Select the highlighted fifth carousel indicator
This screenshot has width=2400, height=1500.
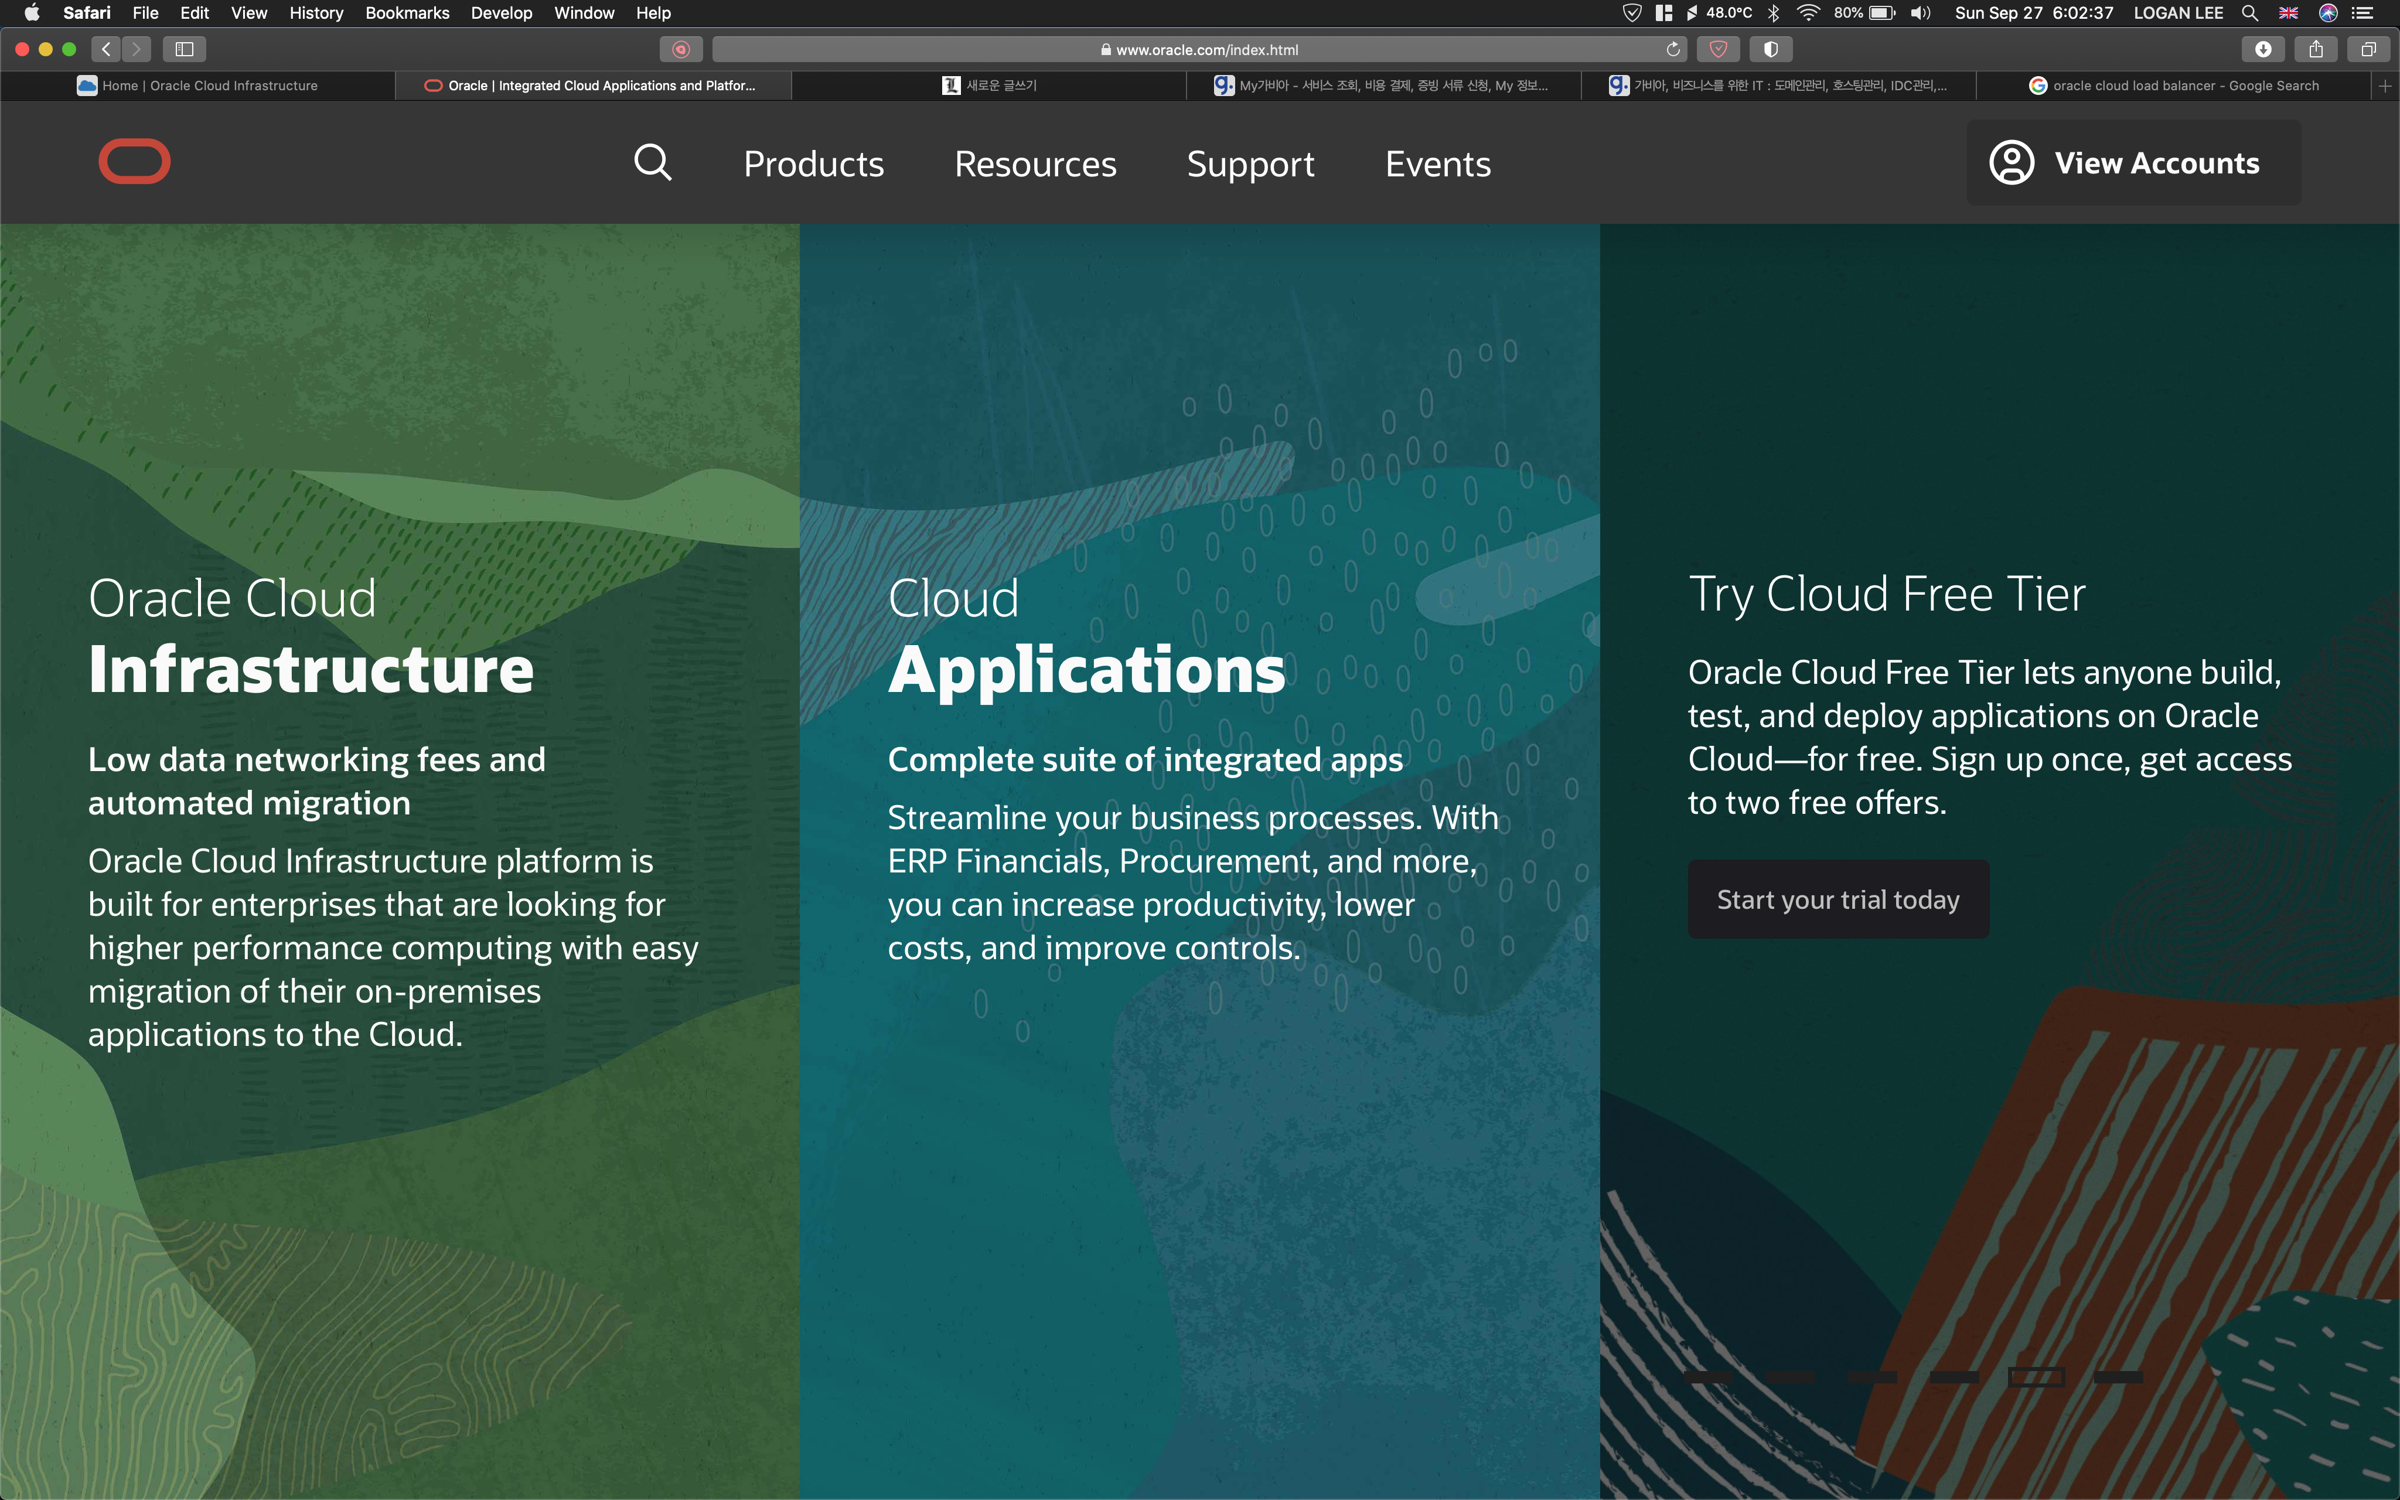pos(2036,1377)
